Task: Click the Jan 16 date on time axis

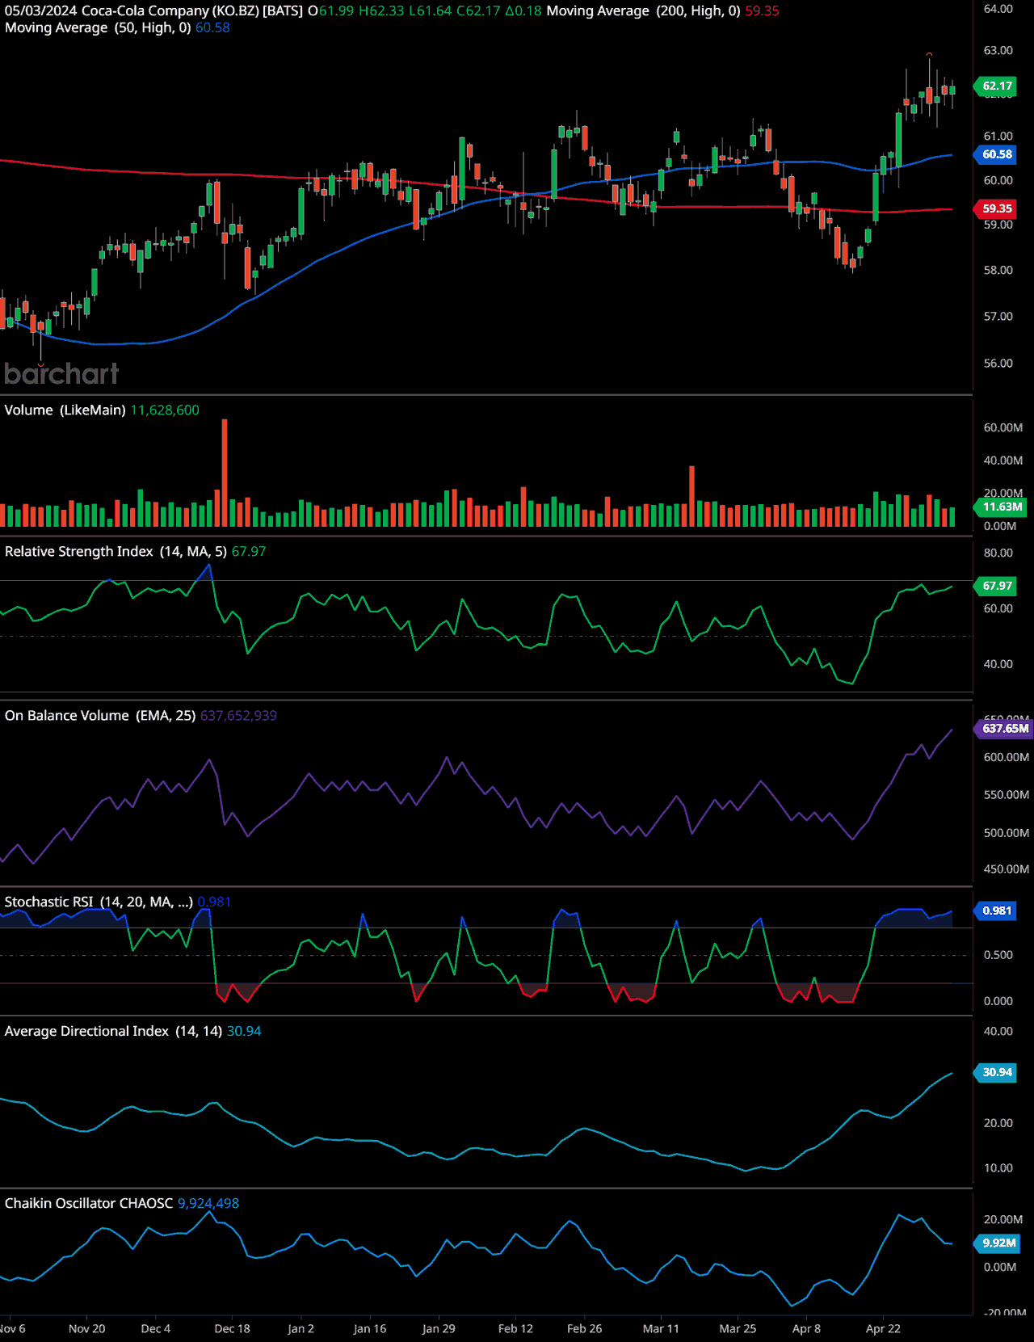Action: (370, 1328)
